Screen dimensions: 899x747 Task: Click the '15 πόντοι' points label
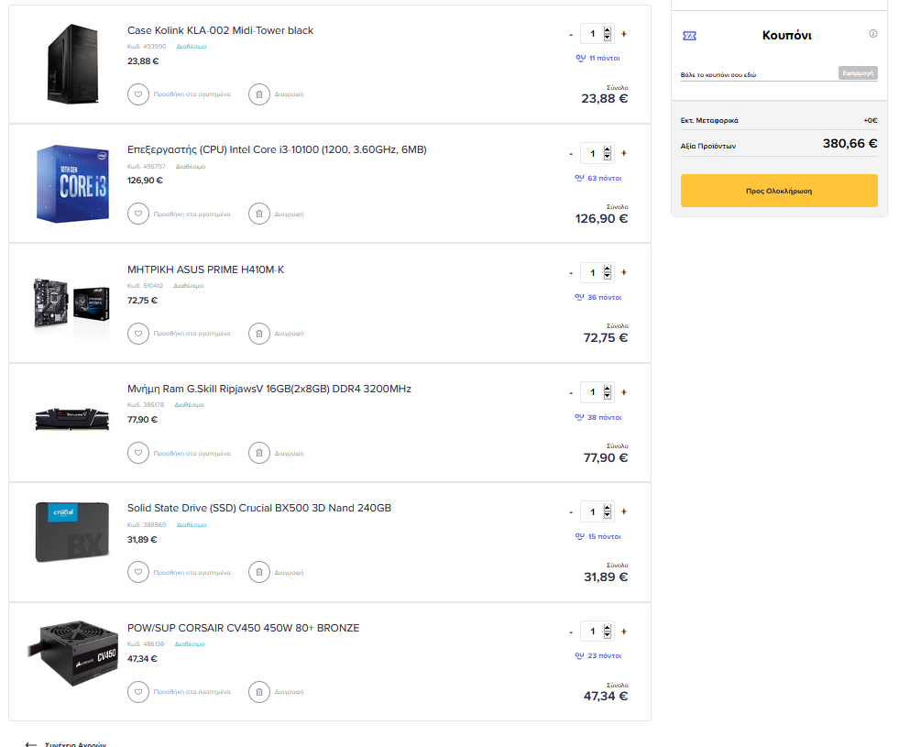click(x=604, y=536)
